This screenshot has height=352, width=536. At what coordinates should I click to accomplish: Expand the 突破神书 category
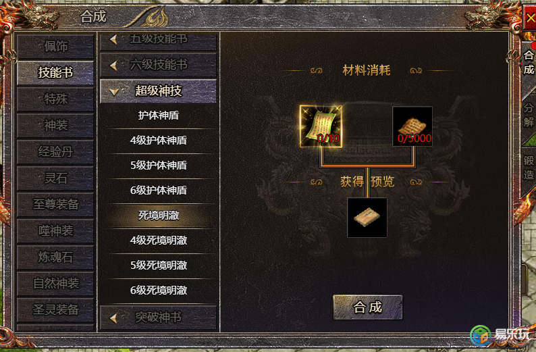[x=158, y=318]
